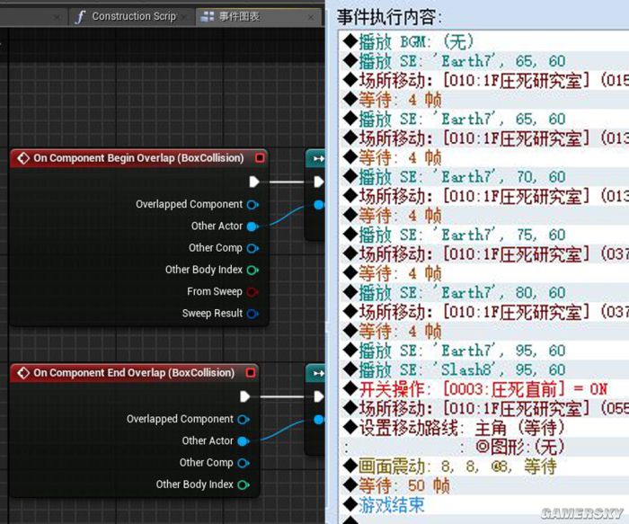629x524 pixels.
Task: Click Other Actor pin on Begin Overlap node
Action: click(252, 226)
